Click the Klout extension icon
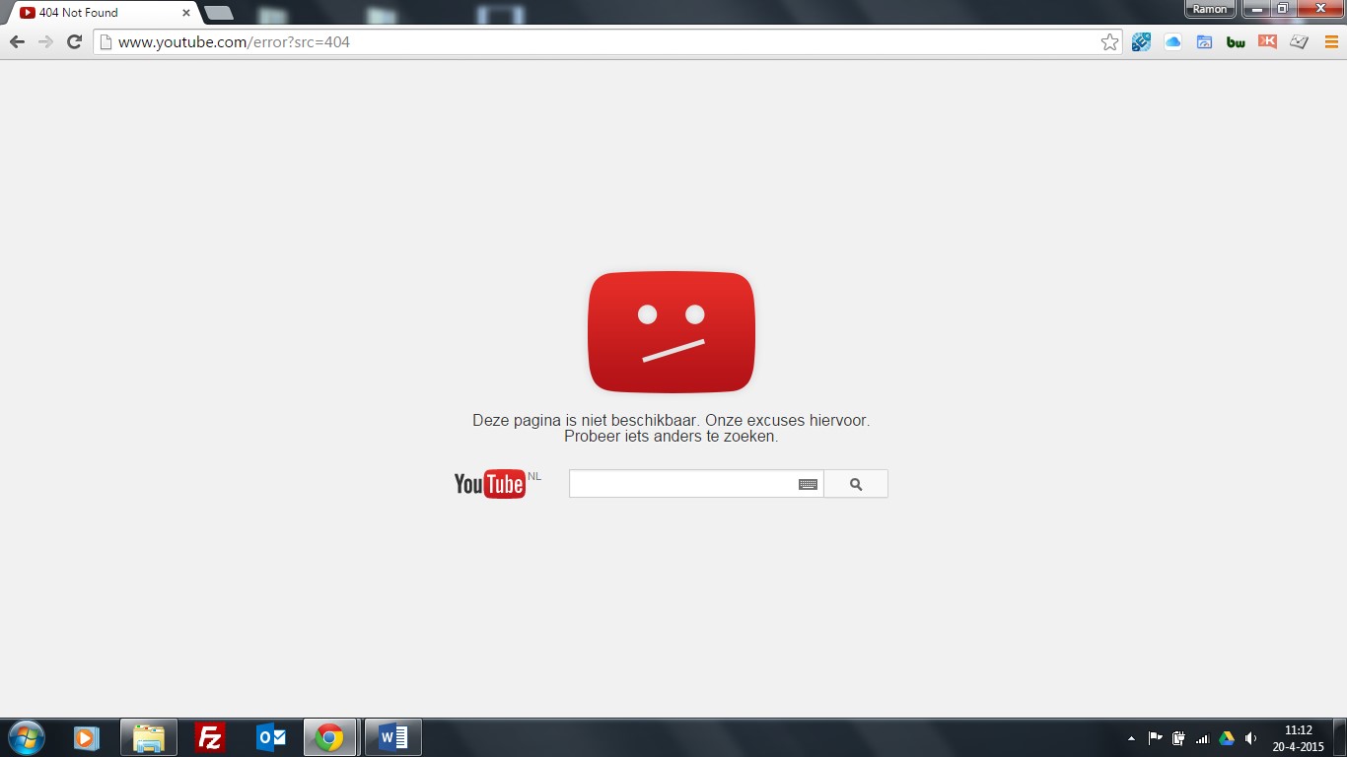 (x=1267, y=42)
